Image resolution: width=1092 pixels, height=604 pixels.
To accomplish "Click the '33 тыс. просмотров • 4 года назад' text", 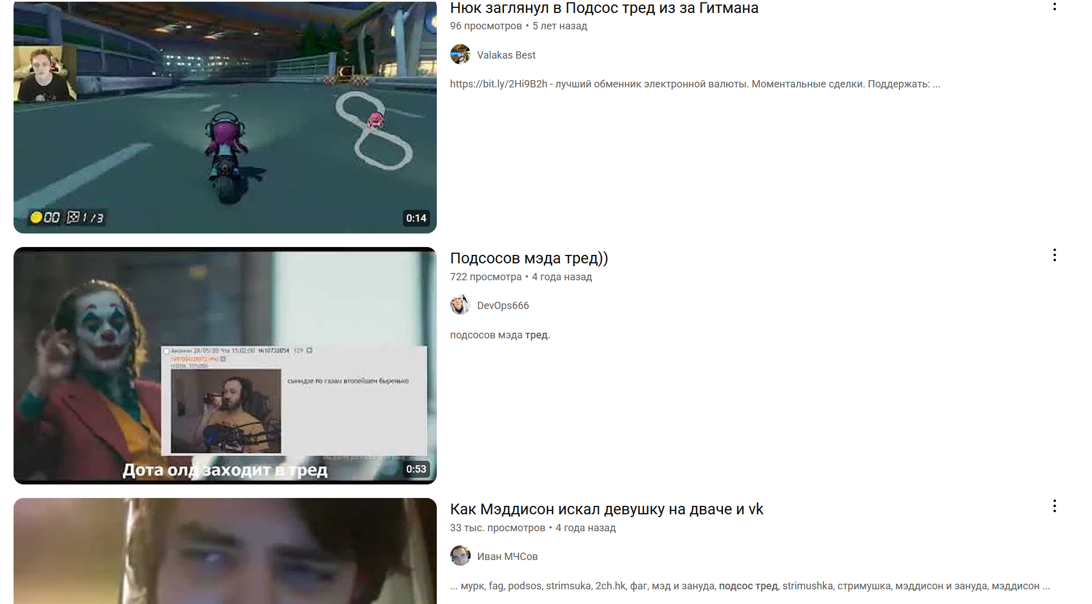I will coord(533,528).
